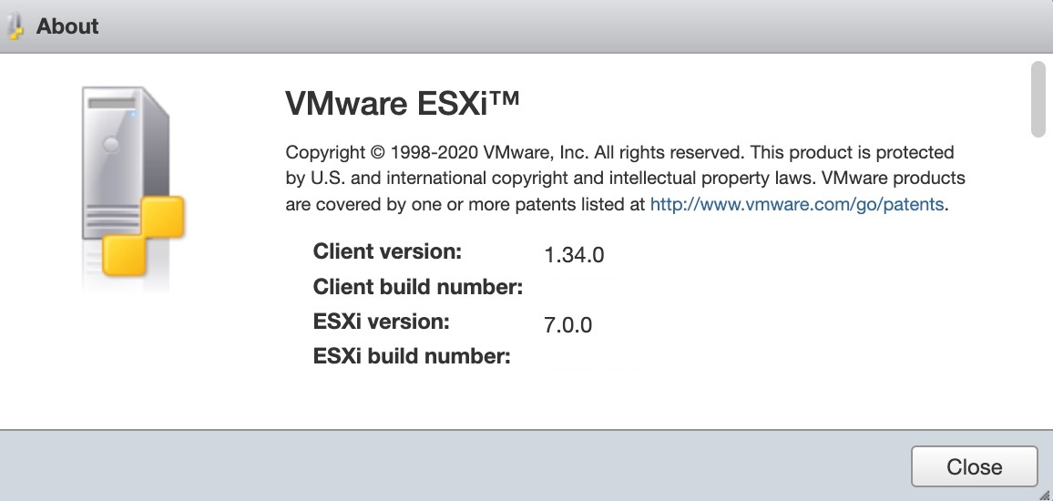Select the client version value 1.34.0
1053x501 pixels.
pos(574,255)
